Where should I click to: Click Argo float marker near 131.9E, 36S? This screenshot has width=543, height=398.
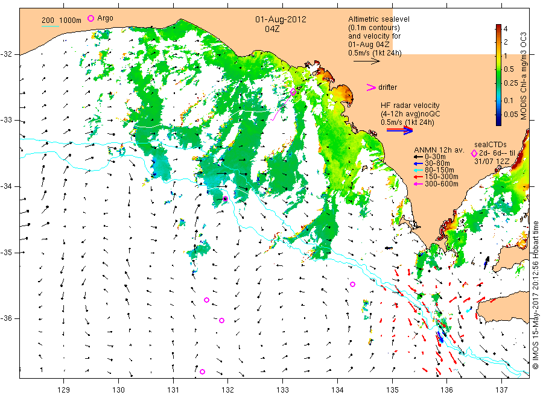point(221,320)
